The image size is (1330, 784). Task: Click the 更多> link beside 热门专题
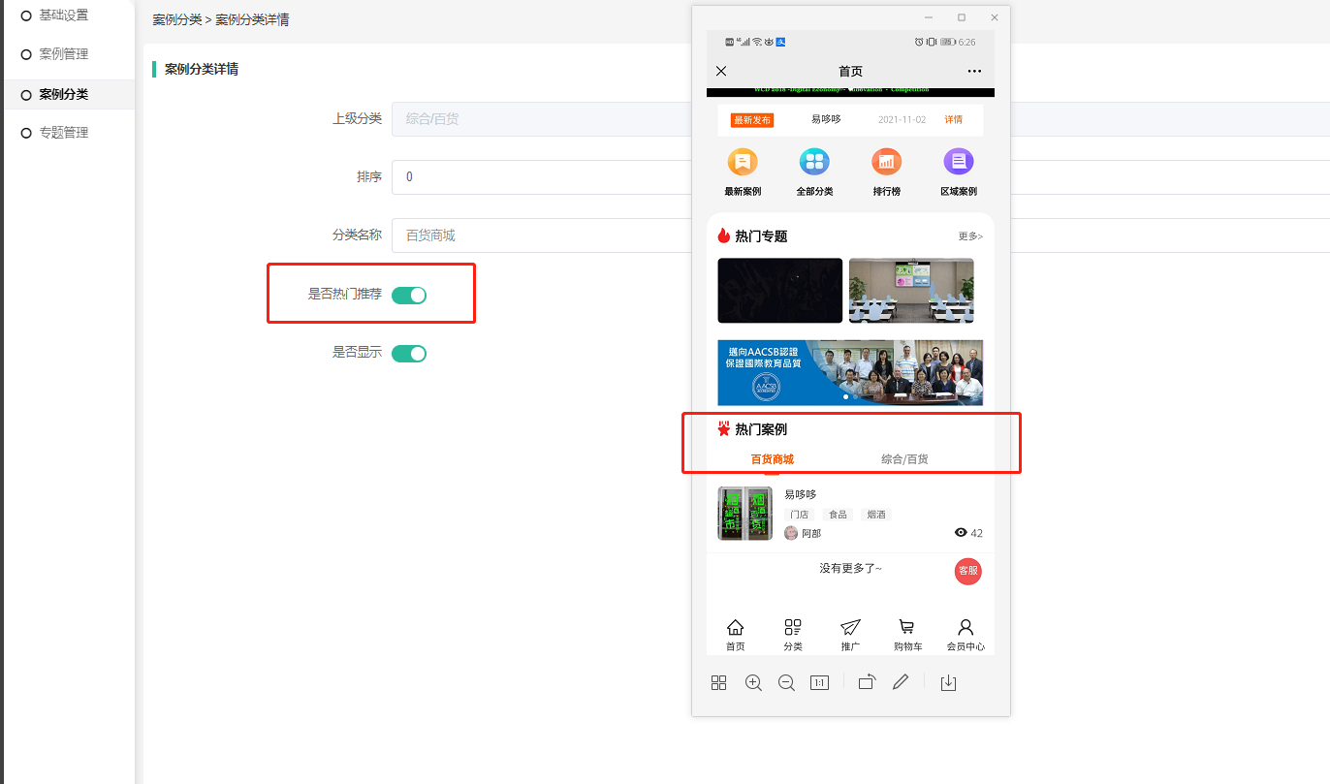coord(969,236)
